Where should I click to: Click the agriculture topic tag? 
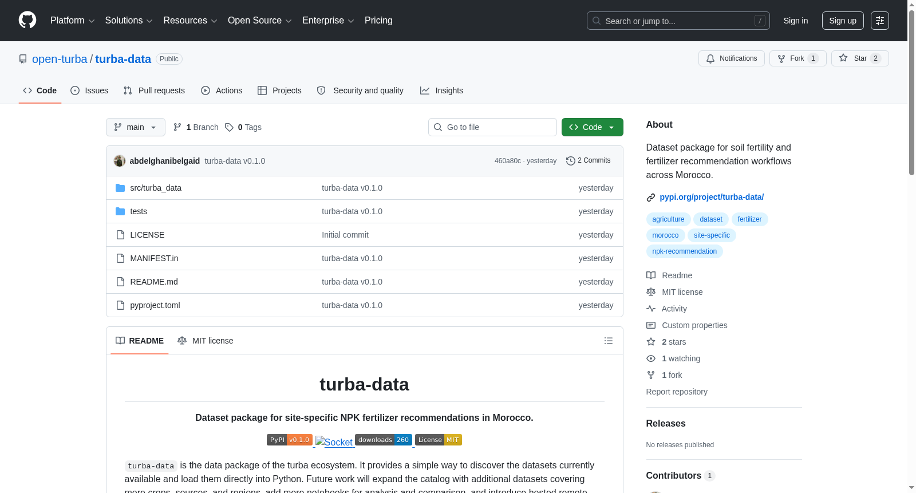point(668,219)
